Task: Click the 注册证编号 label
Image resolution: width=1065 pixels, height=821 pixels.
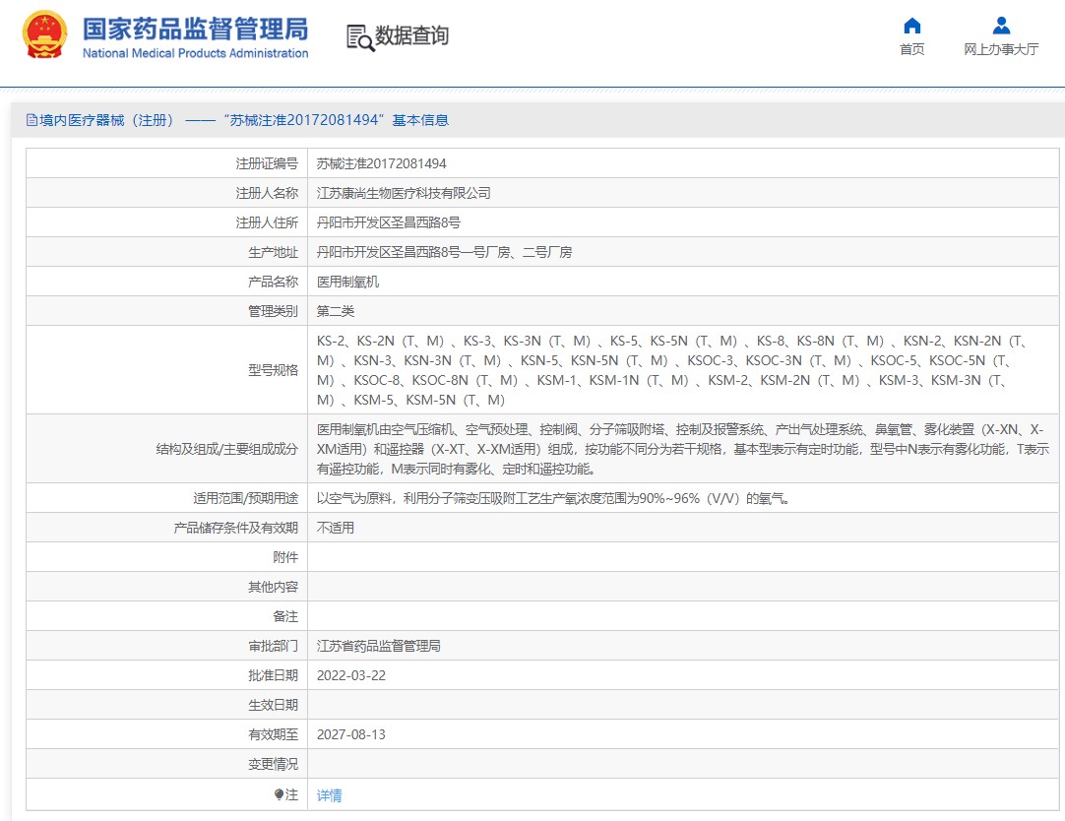Action: point(267,163)
